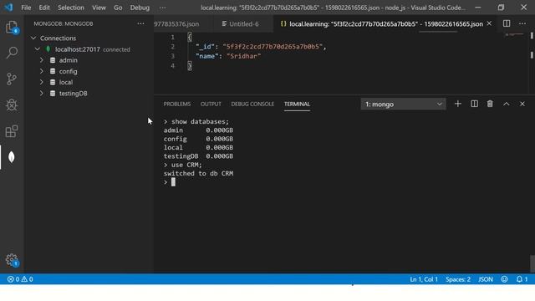This screenshot has height=301, width=535.
Task: Open the Search view in activity bar
Action: (12, 53)
